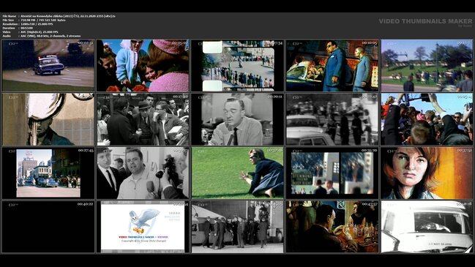Open the painted helmeted soldier thumbnail
Viewport: 475px width, 267px height.
pos(48,119)
